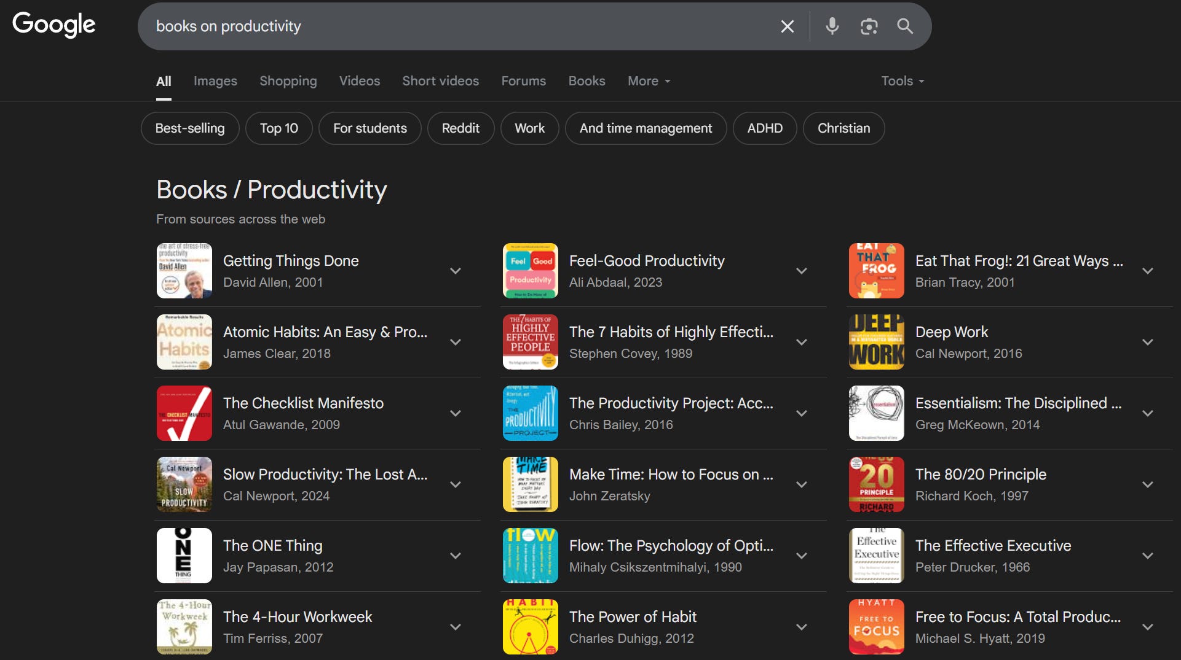The height and width of the screenshot is (660, 1181).
Task: Expand the Slow Productivity chevron
Action: [x=456, y=484]
